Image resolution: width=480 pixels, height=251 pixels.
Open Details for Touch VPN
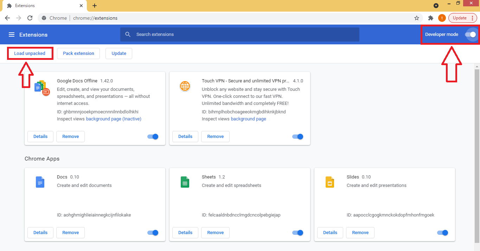pyautogui.click(x=185, y=137)
